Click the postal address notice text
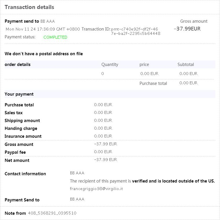Viewport: 220px width, 220px height. [44, 54]
